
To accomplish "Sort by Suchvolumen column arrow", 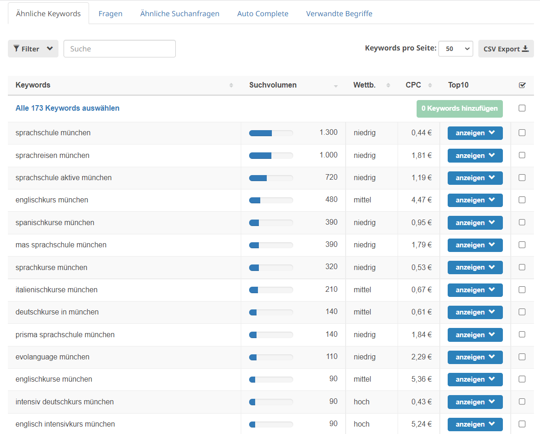I will coord(336,86).
